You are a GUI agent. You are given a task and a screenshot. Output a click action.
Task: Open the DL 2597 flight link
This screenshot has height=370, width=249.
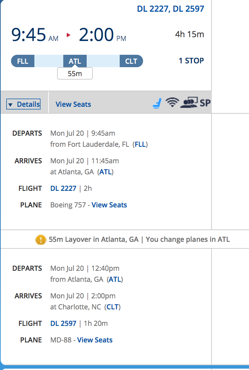point(63,323)
